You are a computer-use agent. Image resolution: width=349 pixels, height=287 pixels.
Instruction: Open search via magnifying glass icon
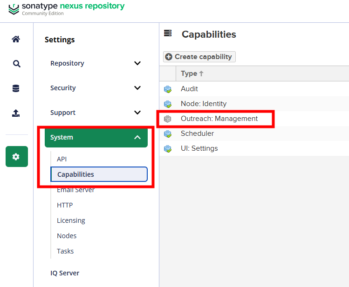(x=16, y=64)
